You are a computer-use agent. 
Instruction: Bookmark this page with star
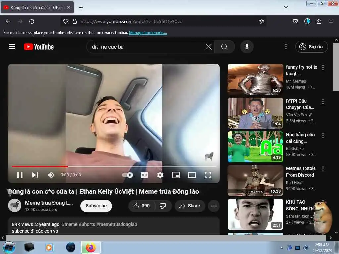tap(262, 21)
